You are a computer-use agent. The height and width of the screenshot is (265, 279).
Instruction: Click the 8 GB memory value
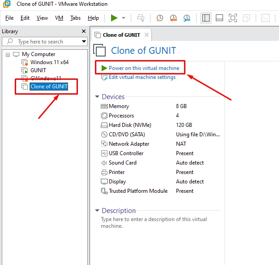[x=181, y=106]
